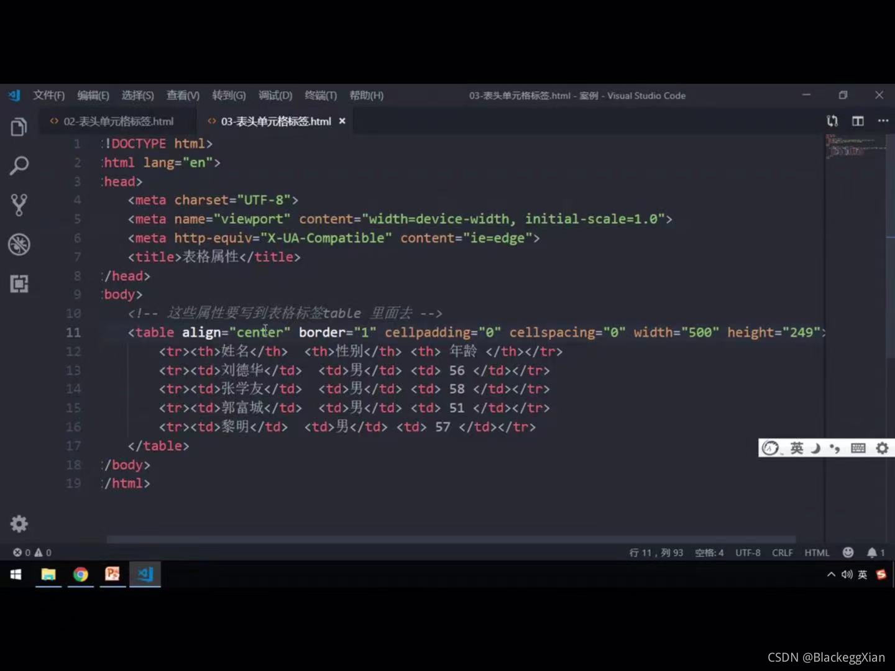Click the 英 input indicator in system tray
This screenshot has width=895, height=671.
(x=863, y=575)
